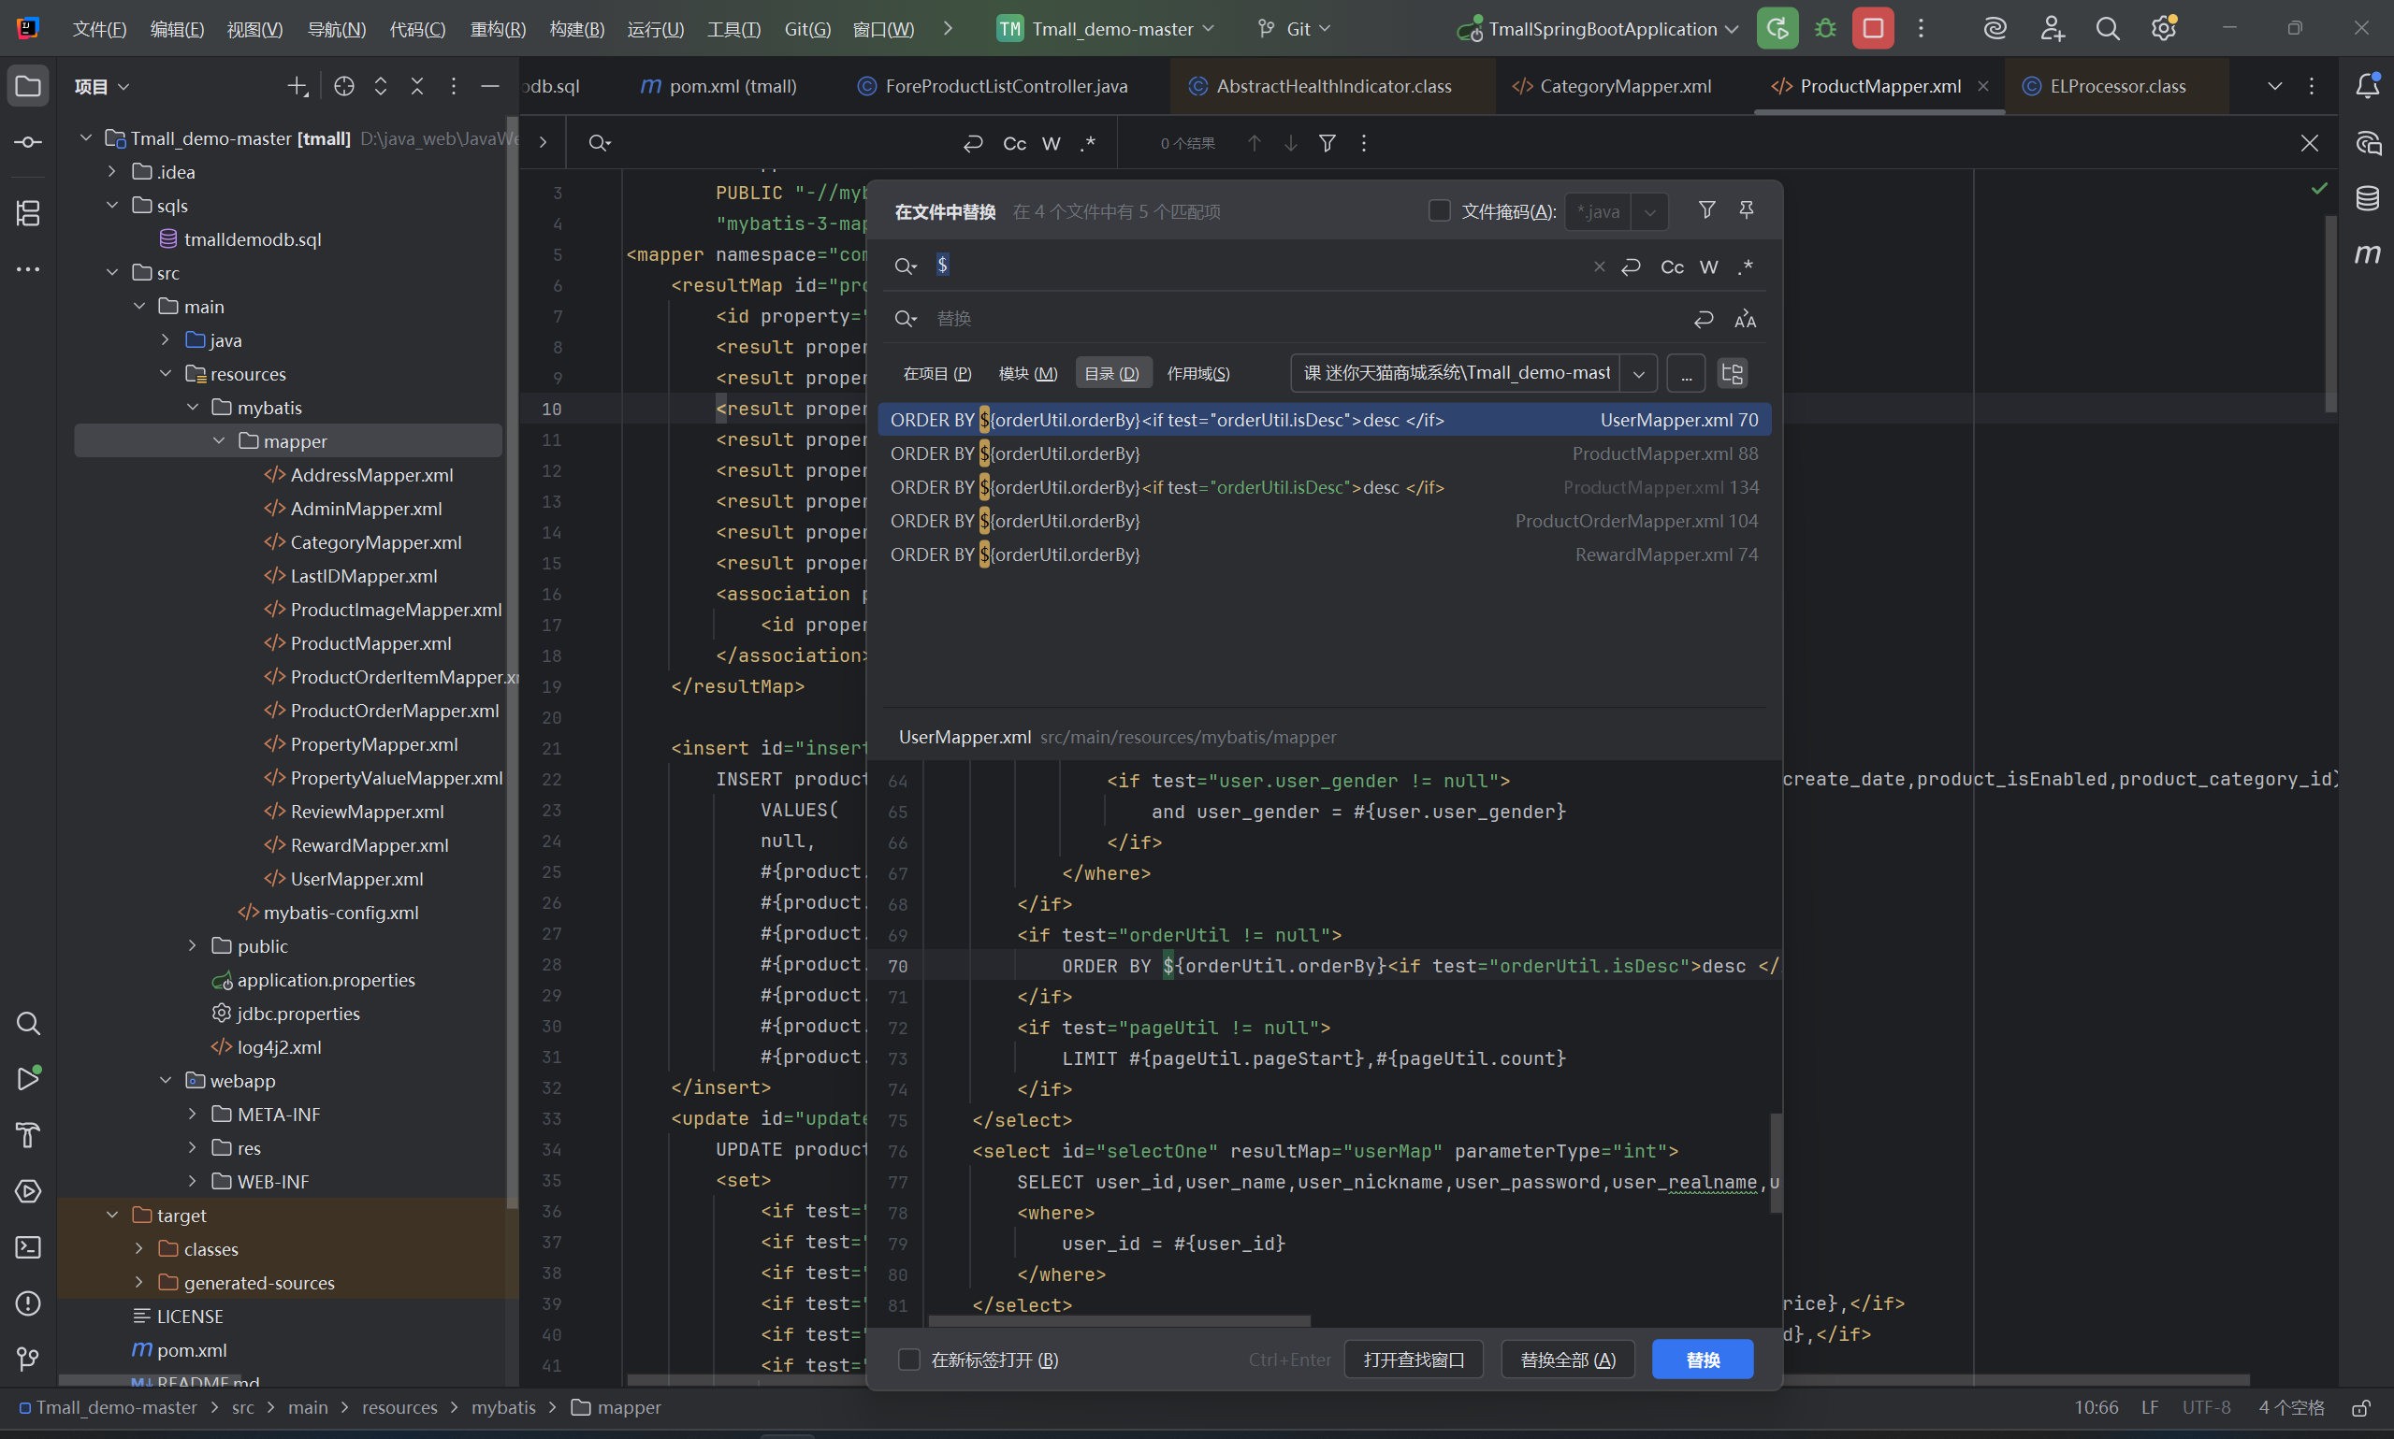Image resolution: width=2394 pixels, height=1439 pixels.
Task: Stop the running TmallSpringBootApplication
Action: [1872, 28]
